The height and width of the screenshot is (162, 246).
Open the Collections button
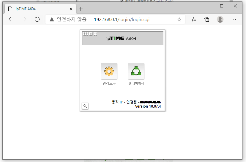pyautogui.click(x=206, y=19)
